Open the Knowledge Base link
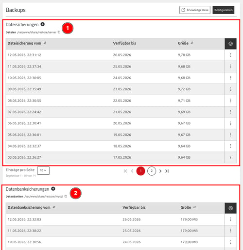The height and width of the screenshot is (250, 243). click(x=195, y=10)
